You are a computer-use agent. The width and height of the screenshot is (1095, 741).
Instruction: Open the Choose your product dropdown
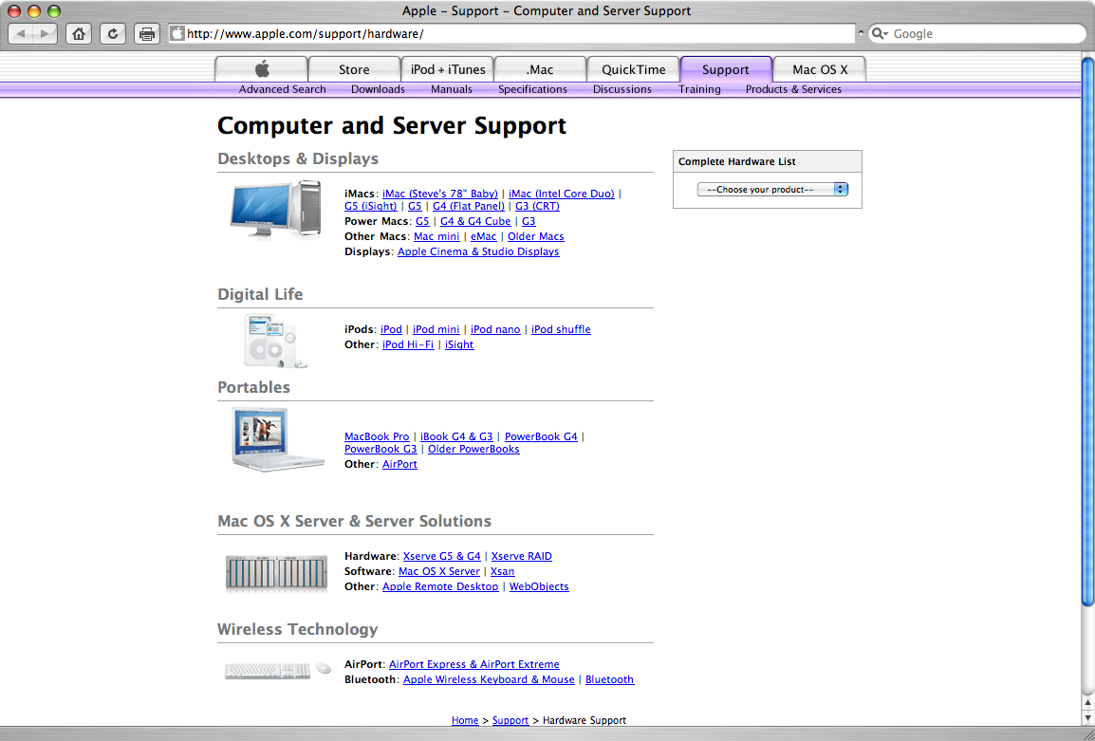tap(772, 189)
